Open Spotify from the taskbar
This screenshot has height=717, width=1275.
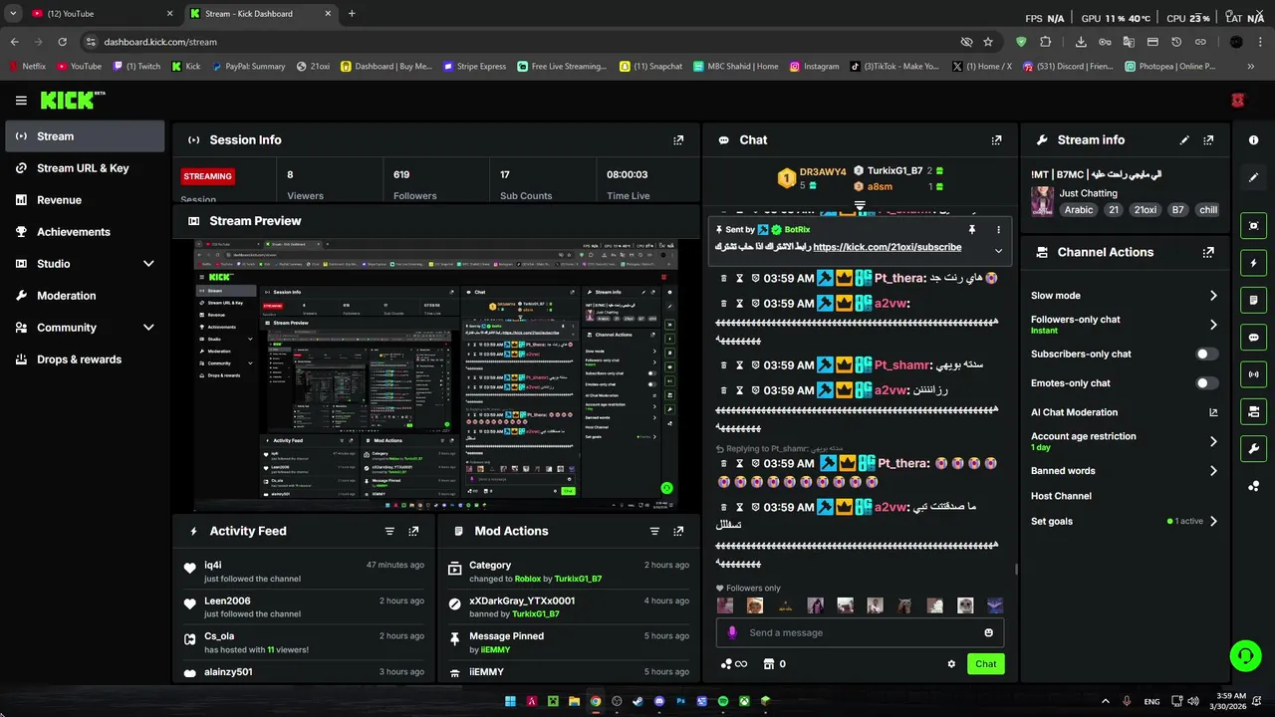pos(723,701)
